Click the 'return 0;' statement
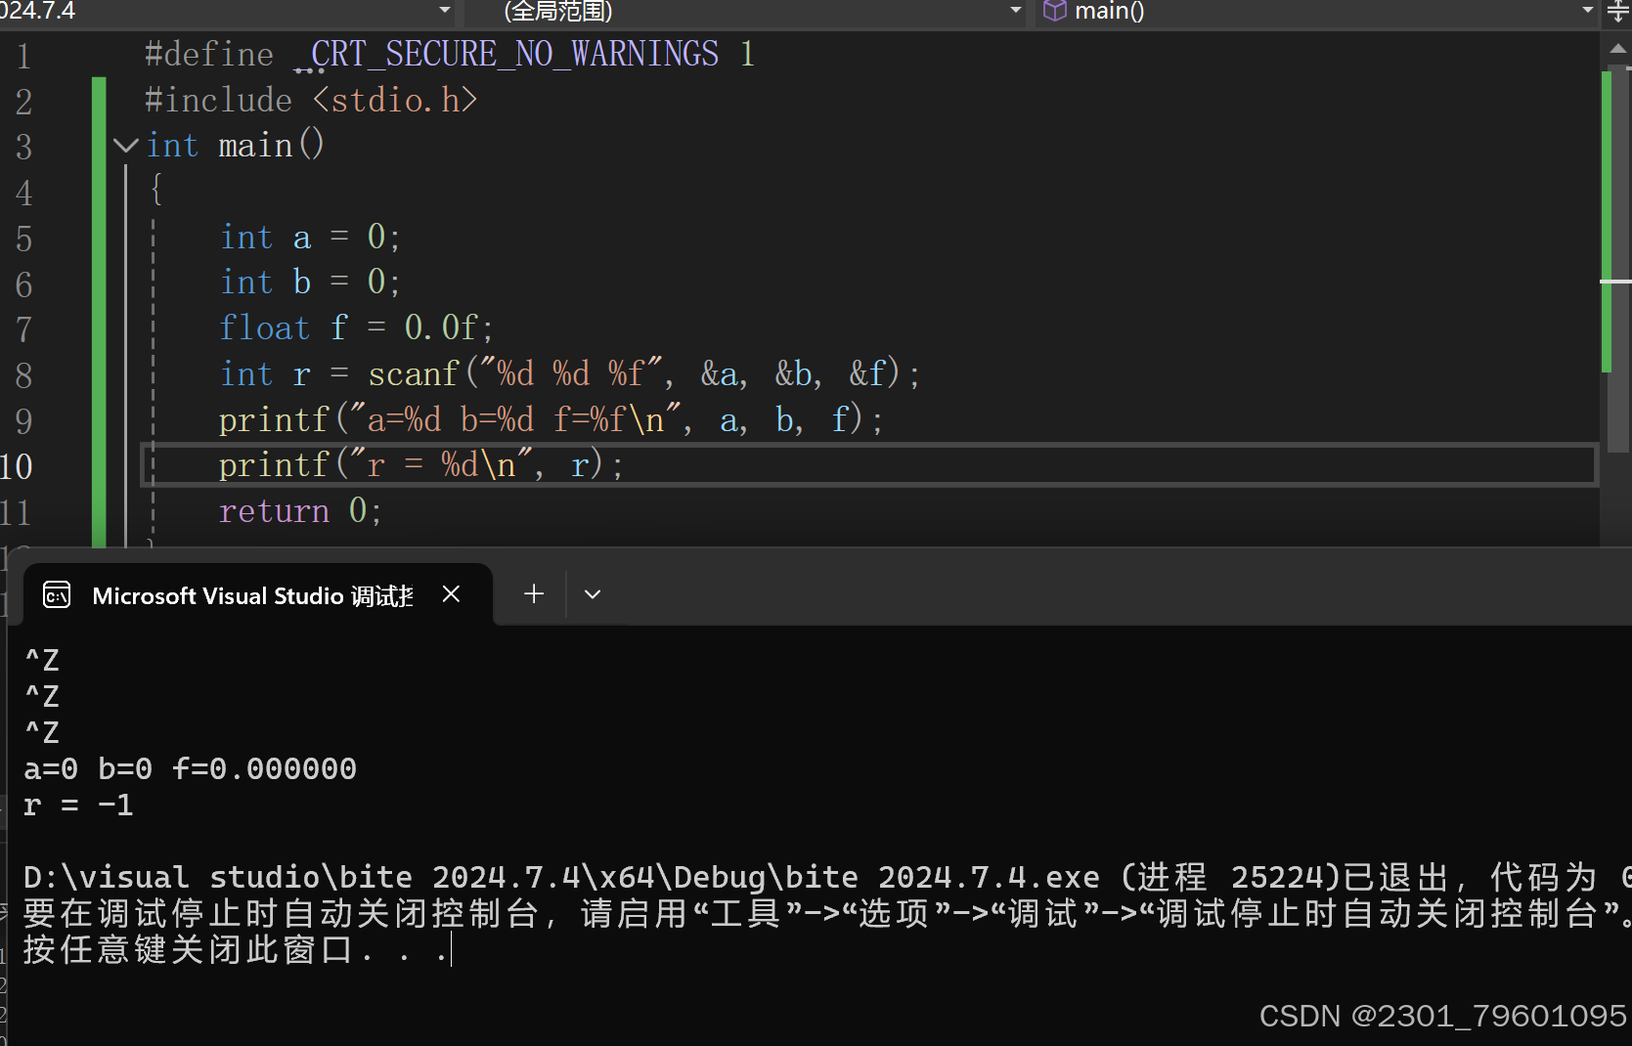The width and height of the screenshot is (1632, 1046). [300, 510]
